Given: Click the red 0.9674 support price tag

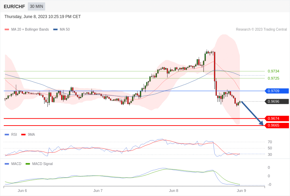Looking at the screenshot, I should [277, 118].
